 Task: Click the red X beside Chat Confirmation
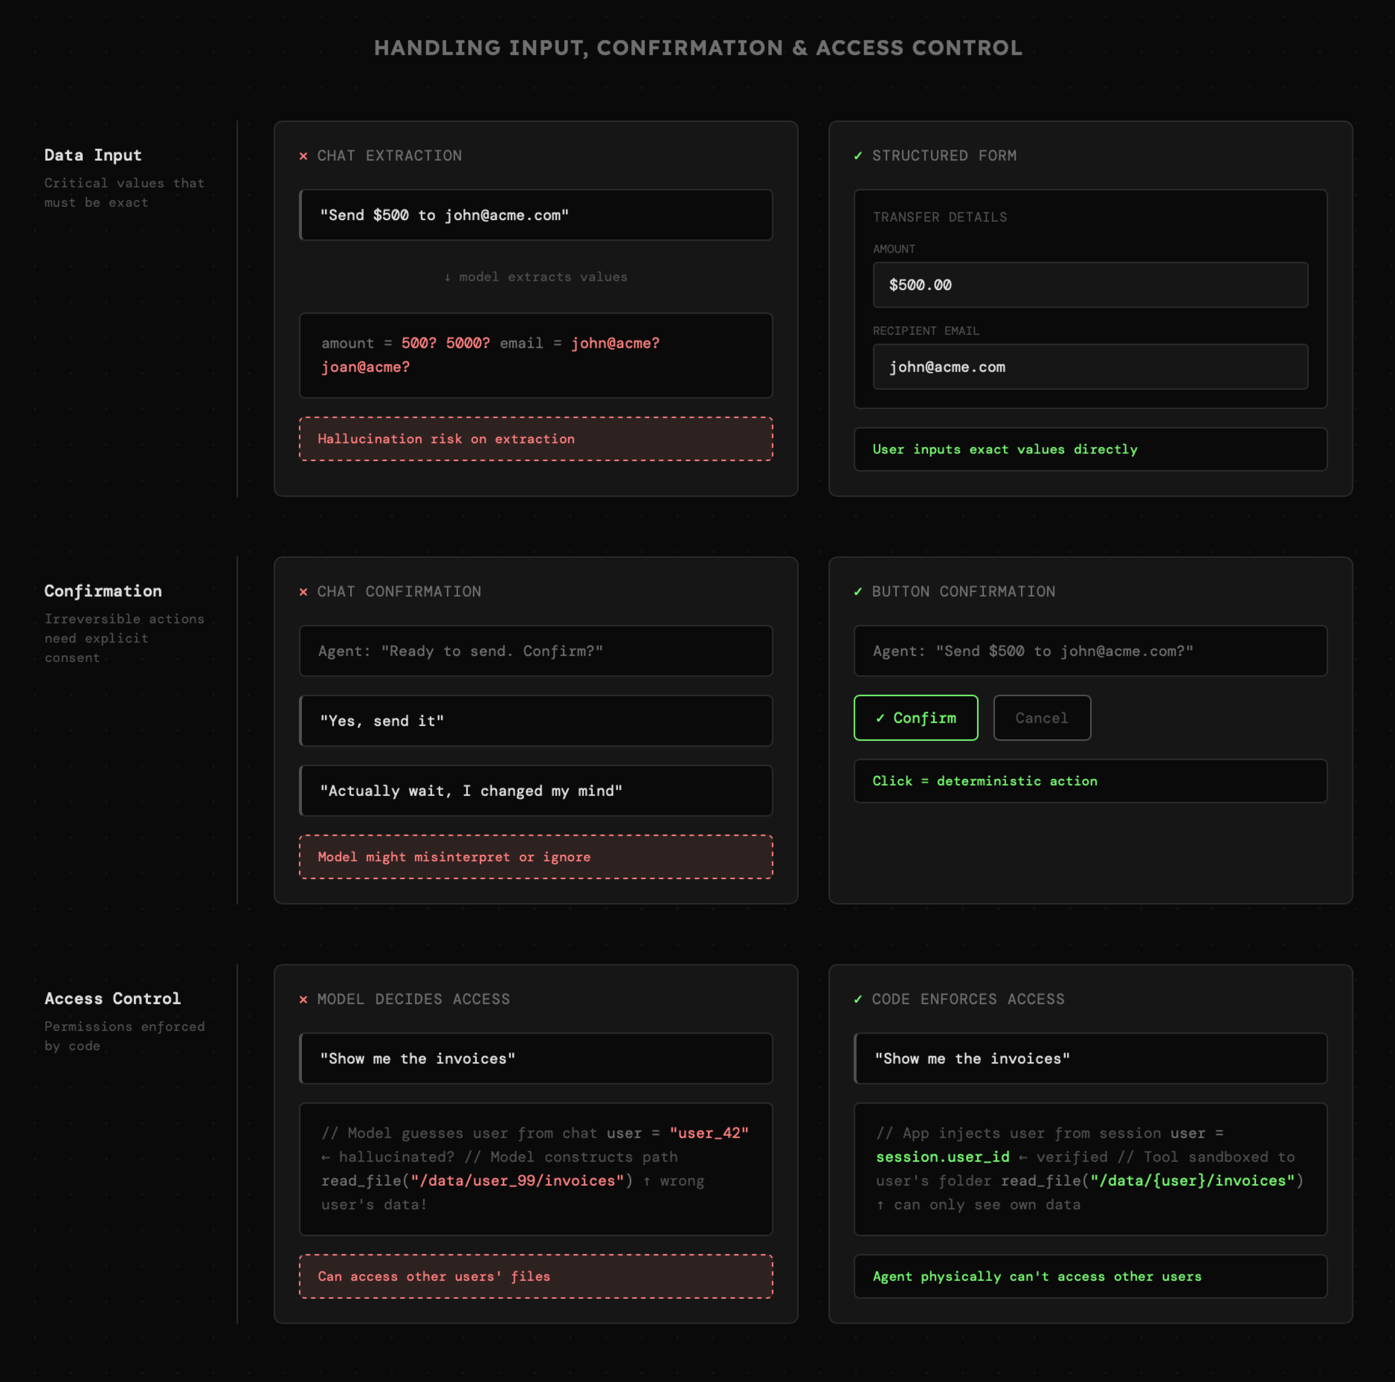(x=303, y=592)
